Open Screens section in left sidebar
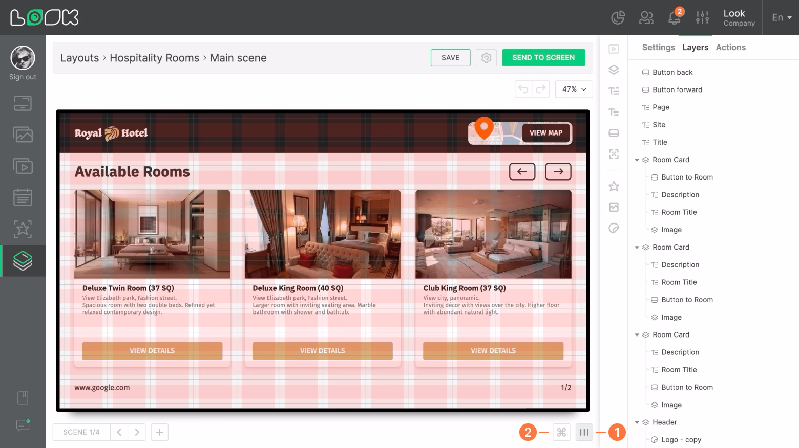Screen dimensions: 799x448 23,103
